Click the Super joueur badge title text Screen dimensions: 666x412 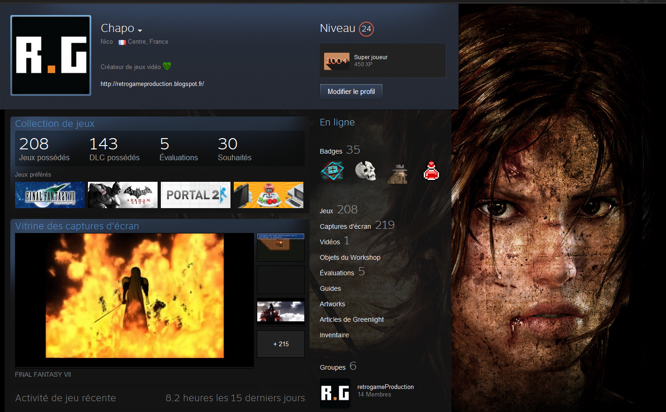[x=371, y=57]
